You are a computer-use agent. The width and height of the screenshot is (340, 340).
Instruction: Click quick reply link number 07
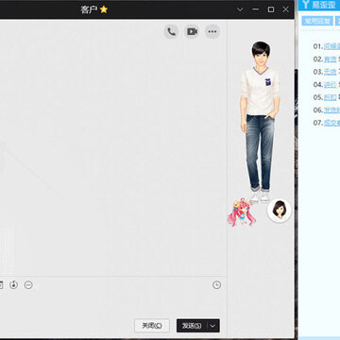[331, 123]
